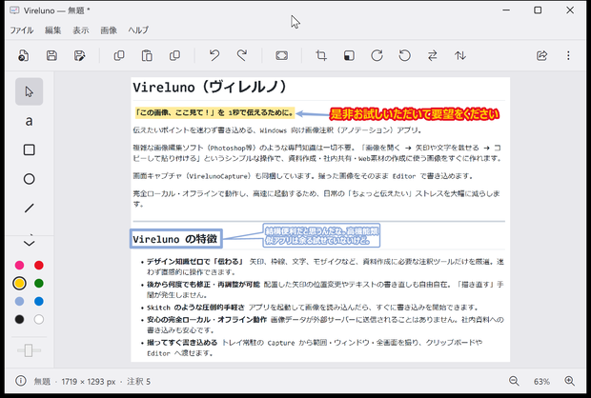Pick the green color swatch
Screen dimensions: 591x398
click(x=39, y=283)
